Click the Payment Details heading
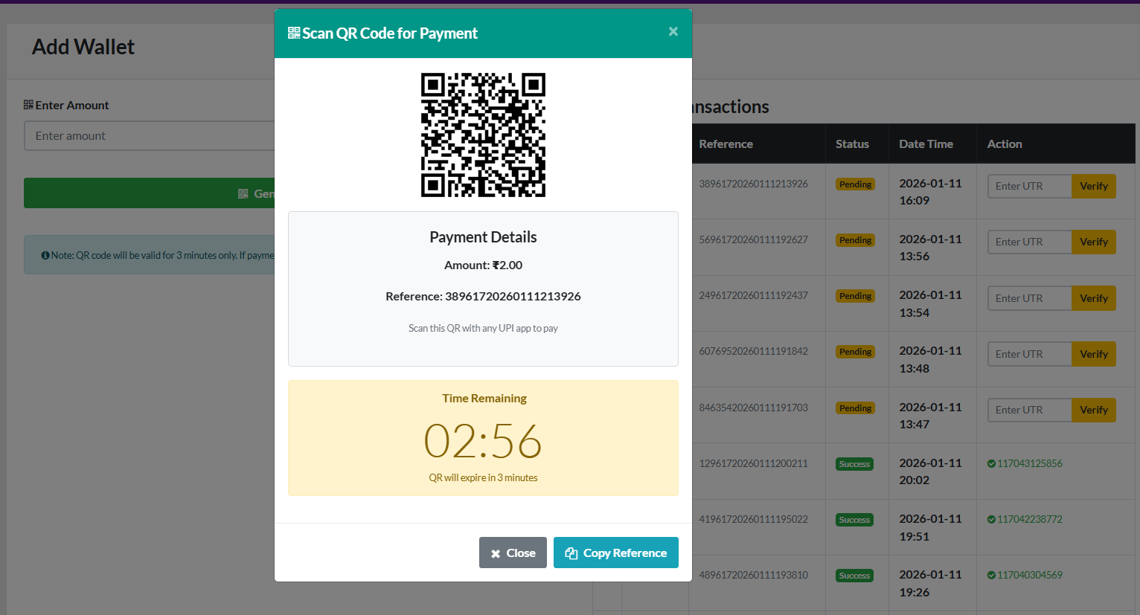This screenshot has width=1140, height=615. [483, 237]
